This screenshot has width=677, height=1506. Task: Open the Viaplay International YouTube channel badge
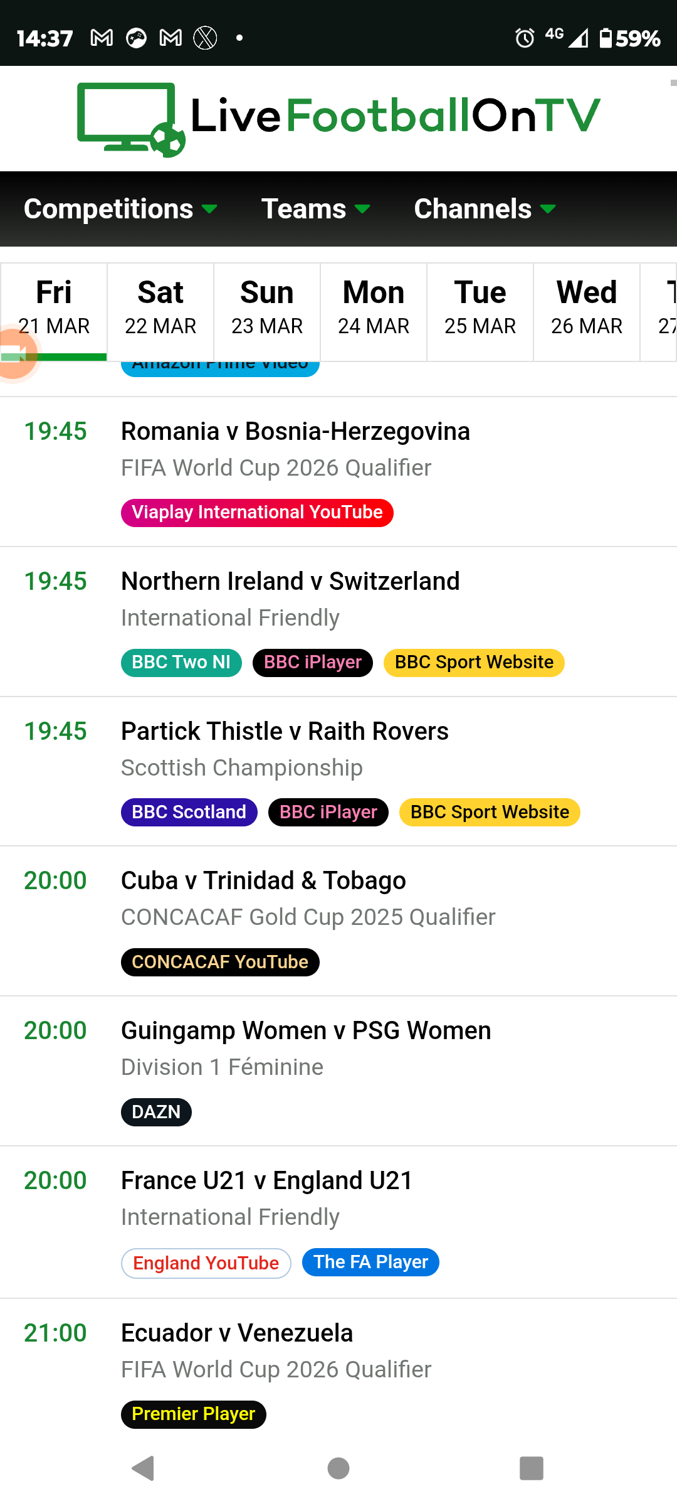pyautogui.click(x=257, y=513)
